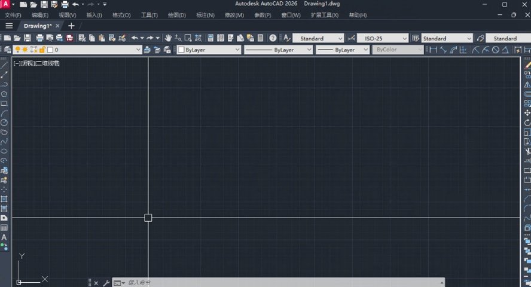Open the Tool Palettes window icon
The height and width of the screenshot is (287, 531).
tap(231, 38)
